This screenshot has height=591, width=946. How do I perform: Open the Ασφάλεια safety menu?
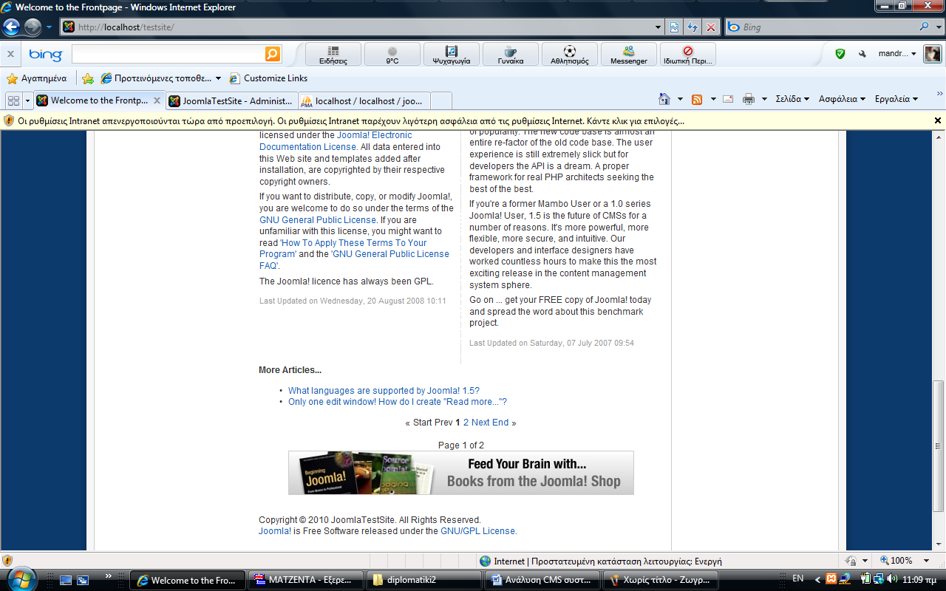(842, 99)
